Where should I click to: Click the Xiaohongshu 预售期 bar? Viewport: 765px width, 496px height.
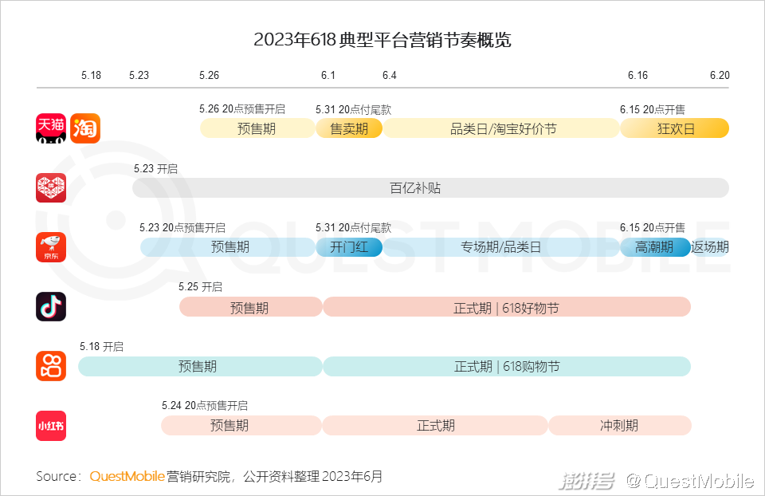click(241, 426)
